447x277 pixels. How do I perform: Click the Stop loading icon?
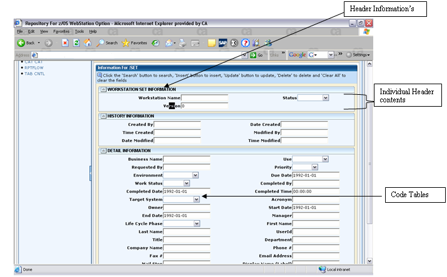click(x=65, y=43)
